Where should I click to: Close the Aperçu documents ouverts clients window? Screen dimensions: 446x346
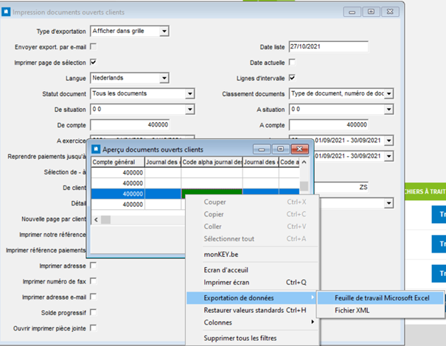(x=299, y=149)
